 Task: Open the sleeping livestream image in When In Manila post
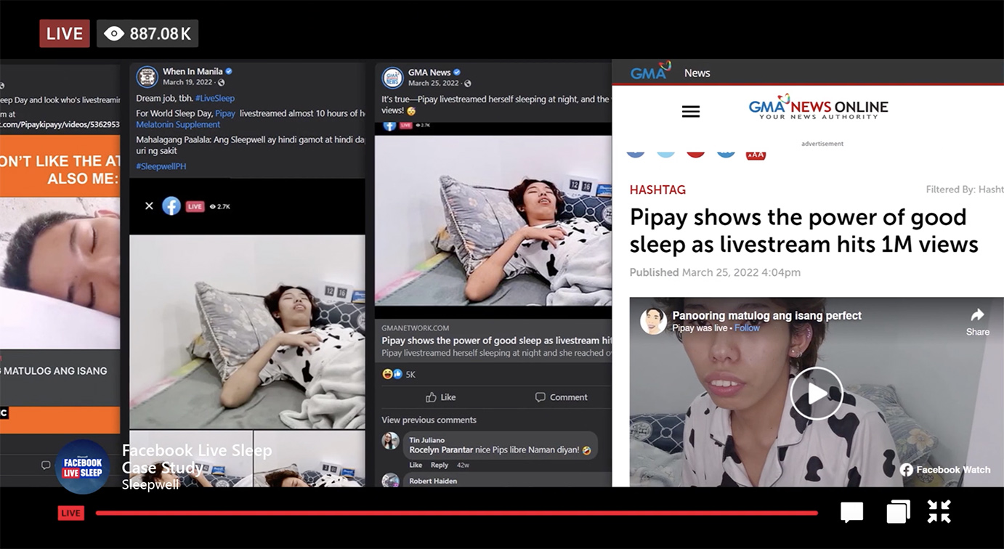click(247, 332)
